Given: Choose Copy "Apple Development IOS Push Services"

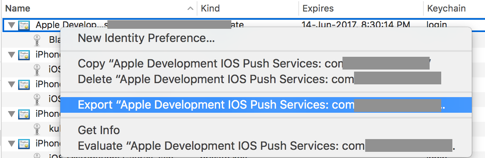Looking at the screenshot, I should [x=266, y=64].
